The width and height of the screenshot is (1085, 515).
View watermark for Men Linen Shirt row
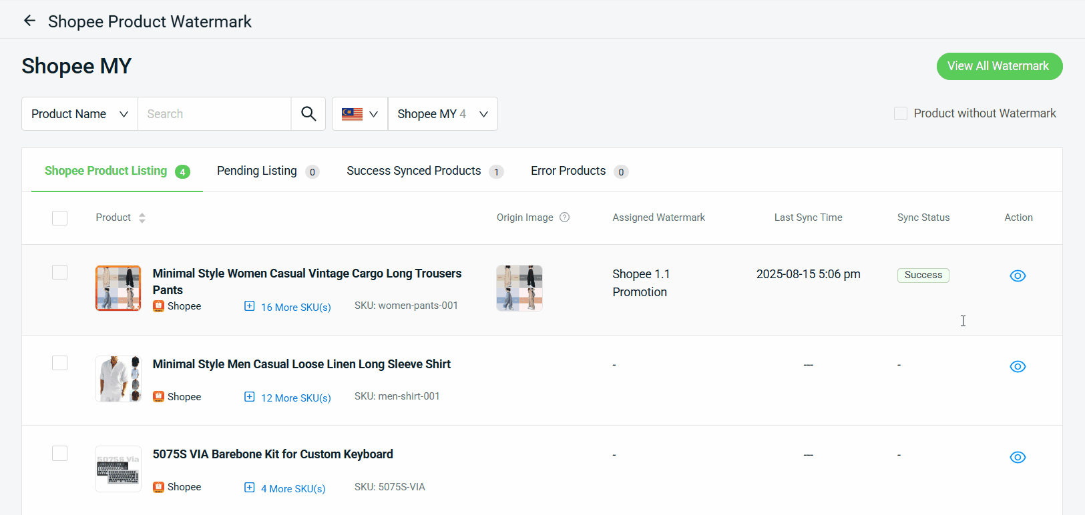click(x=1018, y=366)
